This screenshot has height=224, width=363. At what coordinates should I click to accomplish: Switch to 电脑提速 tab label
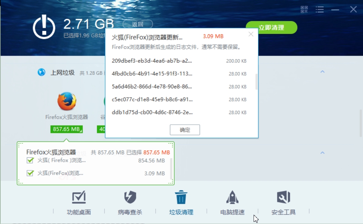232,212
